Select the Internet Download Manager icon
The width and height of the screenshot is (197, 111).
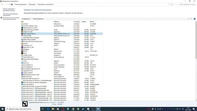pos(22,59)
